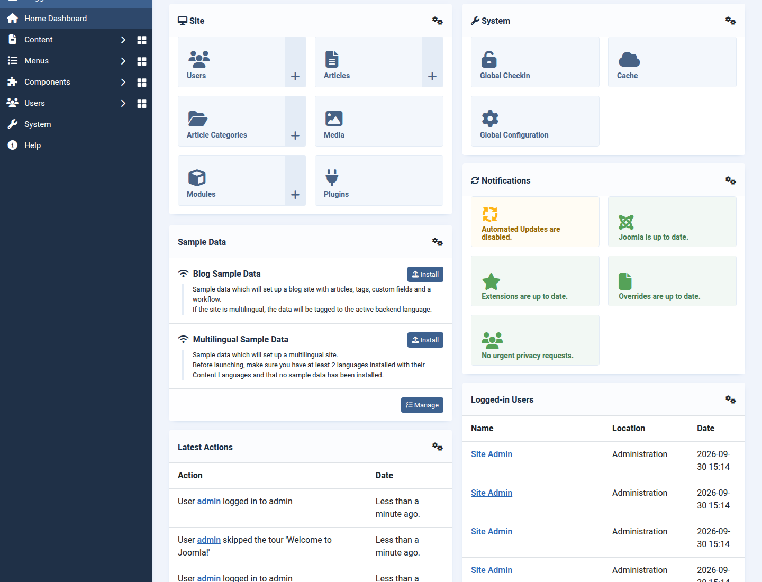Screen dimensions: 762x582
Task: Click Overrides are up to date tile
Action: (672, 281)
